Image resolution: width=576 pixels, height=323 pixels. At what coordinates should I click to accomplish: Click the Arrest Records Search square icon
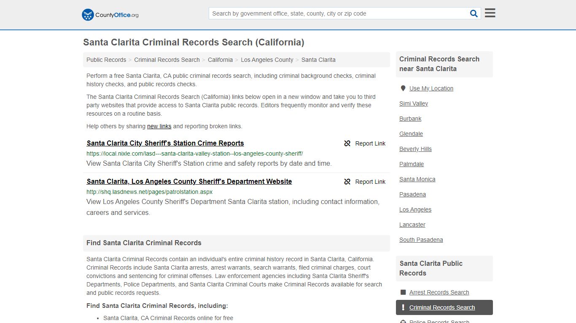point(403,292)
